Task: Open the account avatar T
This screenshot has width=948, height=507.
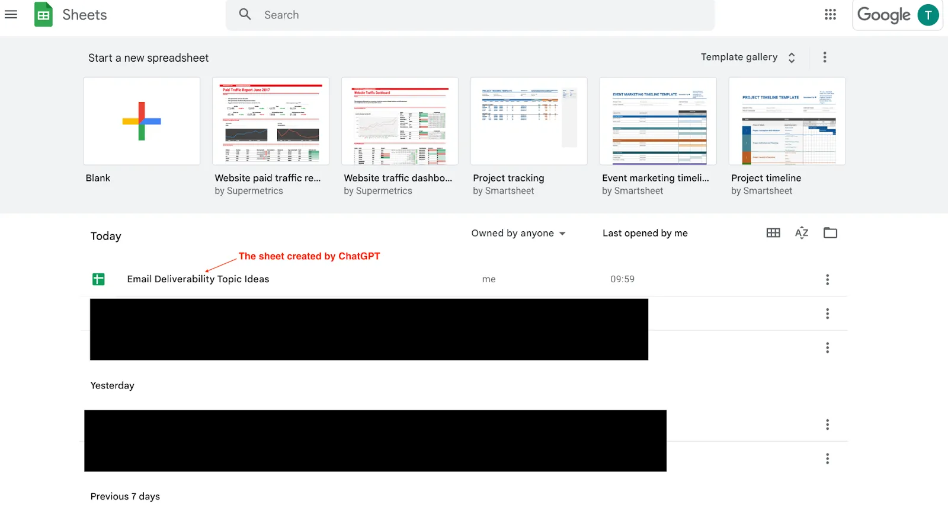Action: coord(928,15)
